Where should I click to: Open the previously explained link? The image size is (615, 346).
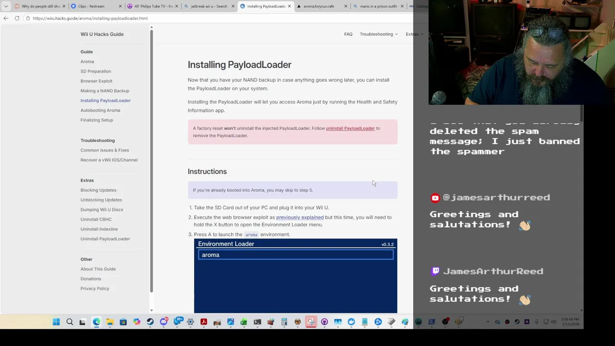coord(300,217)
